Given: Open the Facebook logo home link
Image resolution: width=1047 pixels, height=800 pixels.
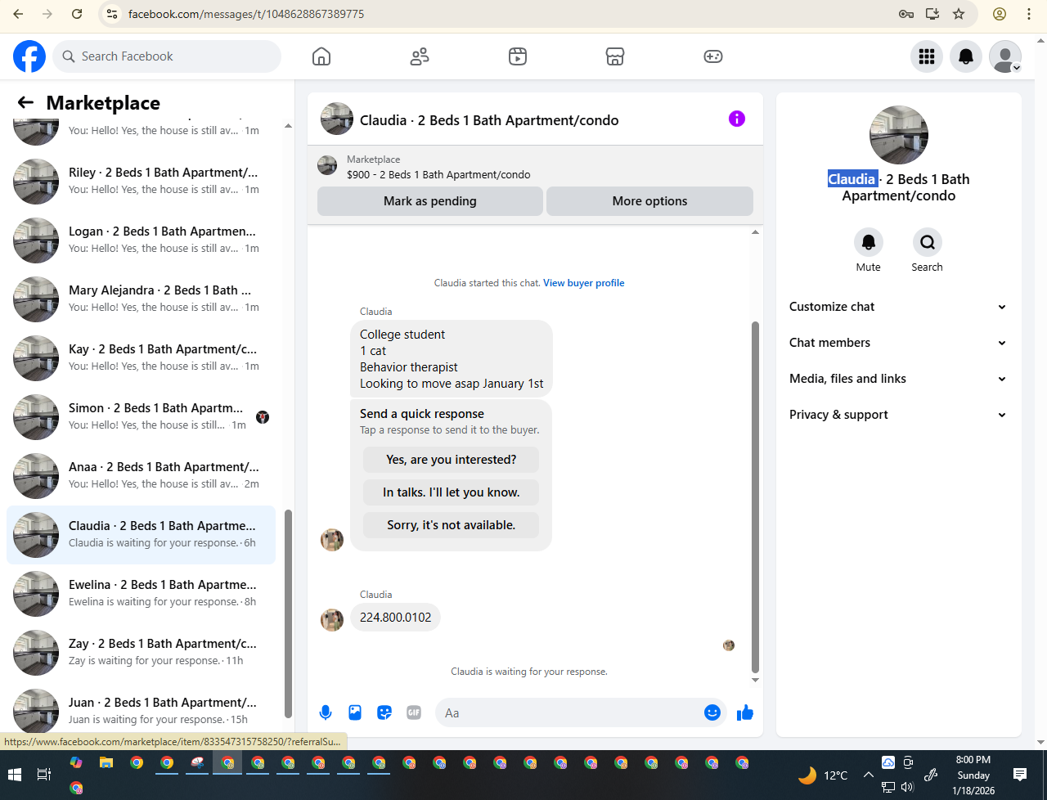Looking at the screenshot, I should click(x=29, y=56).
